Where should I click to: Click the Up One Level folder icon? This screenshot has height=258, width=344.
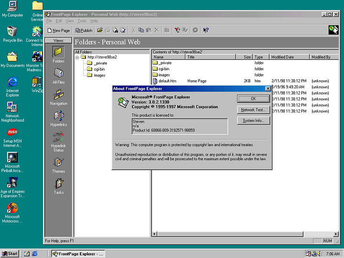click(167, 30)
